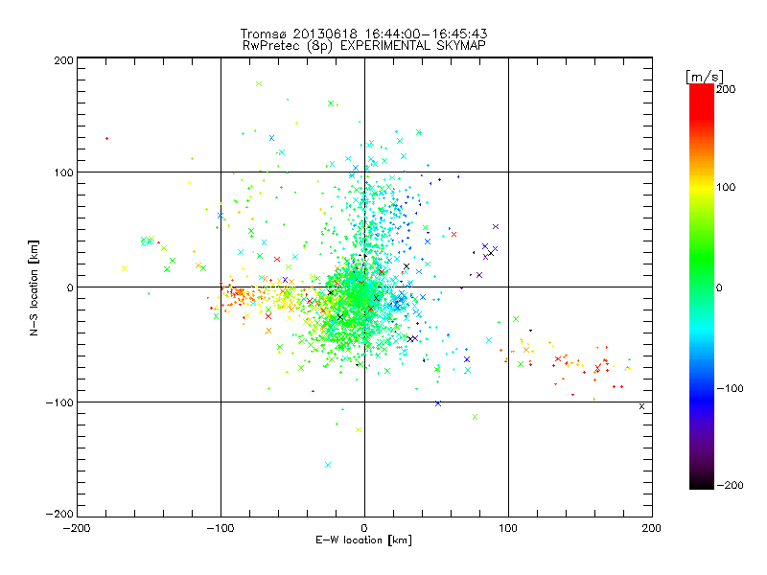The height and width of the screenshot is (575, 767).
Task: Click the subtitle 'RwPretec (8p) EXPERIMENTAL SKYMAP'
Action: pos(364,46)
